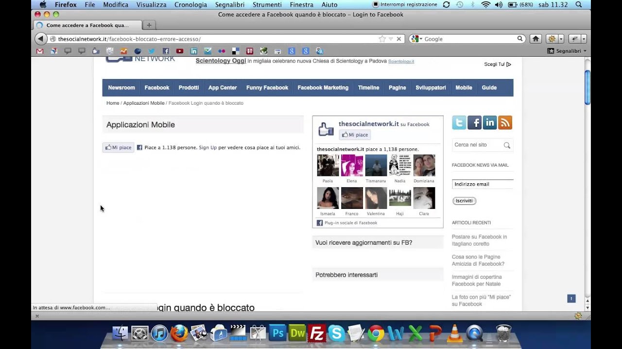Launch Dreamweaver from the dock
This screenshot has width=622, height=349.
[297, 333]
